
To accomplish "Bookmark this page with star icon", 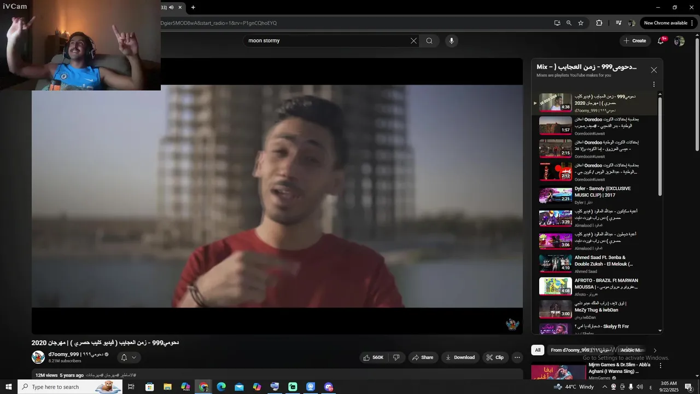I will tap(581, 23).
